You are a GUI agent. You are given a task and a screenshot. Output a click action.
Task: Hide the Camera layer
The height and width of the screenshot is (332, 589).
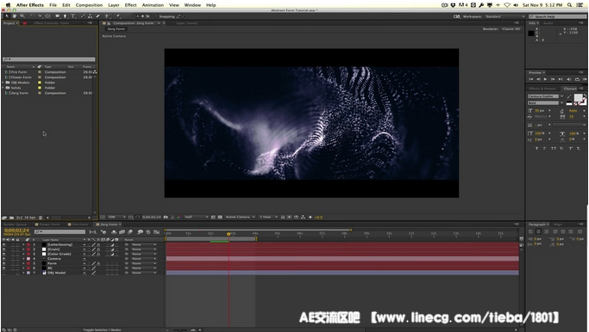pyautogui.click(x=4, y=259)
